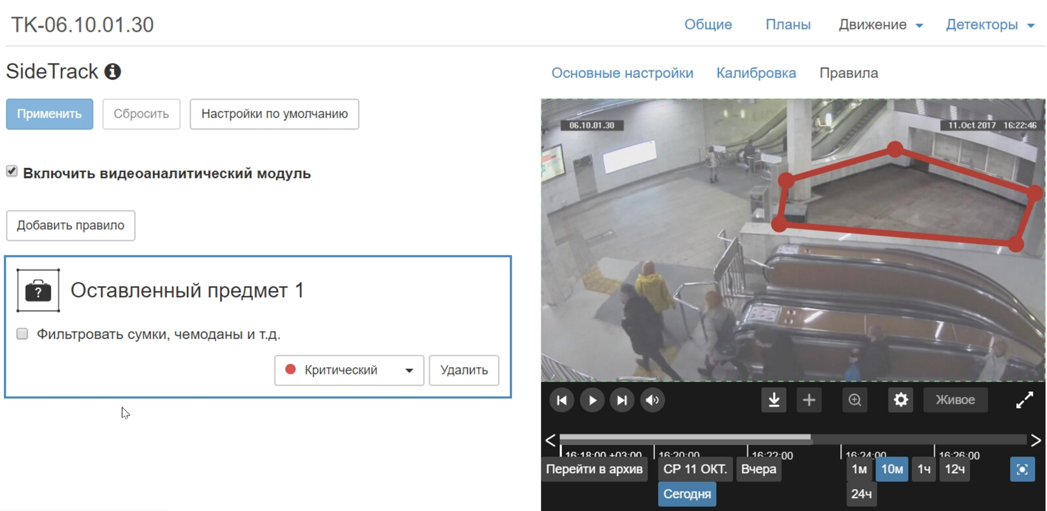The image size is (1047, 511).
Task: Expand the 'Движение' menu
Action: (881, 25)
